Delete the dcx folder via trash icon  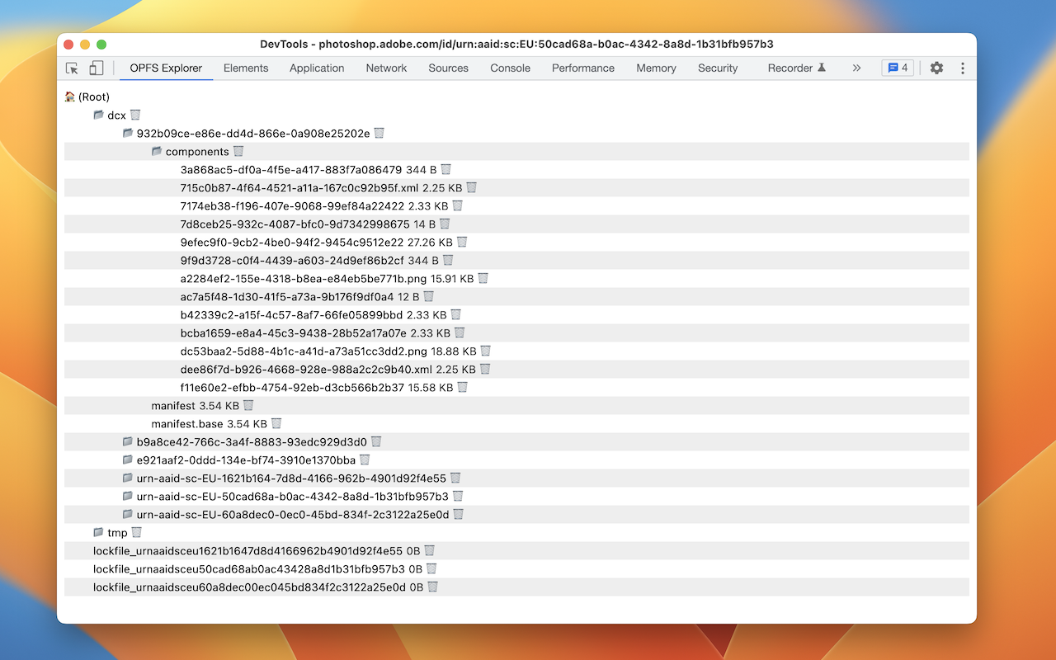[x=136, y=115]
